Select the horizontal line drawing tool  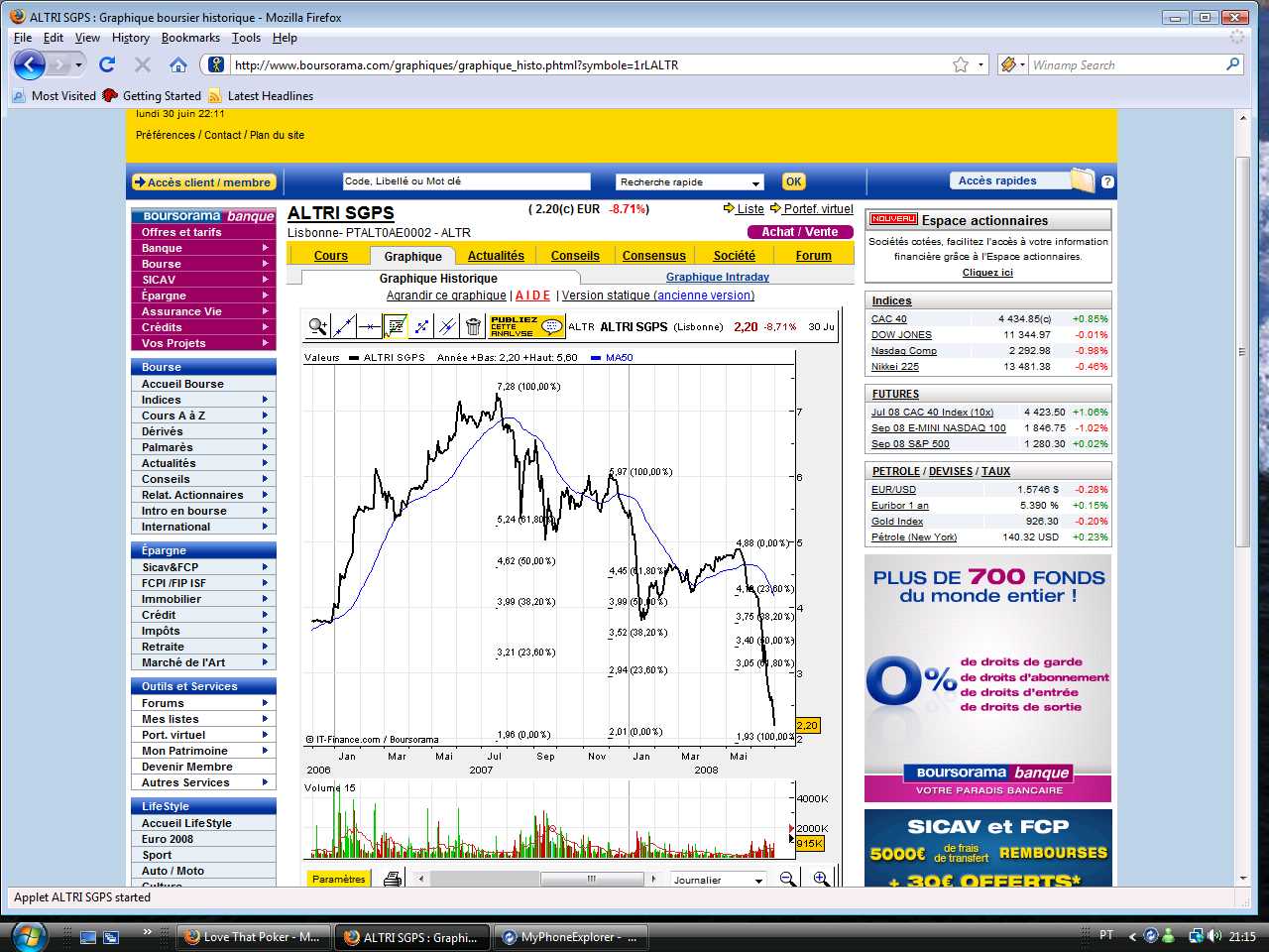pyautogui.click(x=370, y=326)
